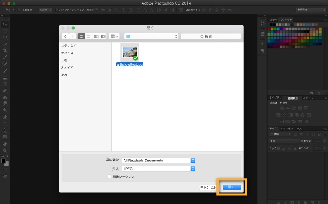
Task: Select the Zoom tool
Action: click(x=5, y=151)
